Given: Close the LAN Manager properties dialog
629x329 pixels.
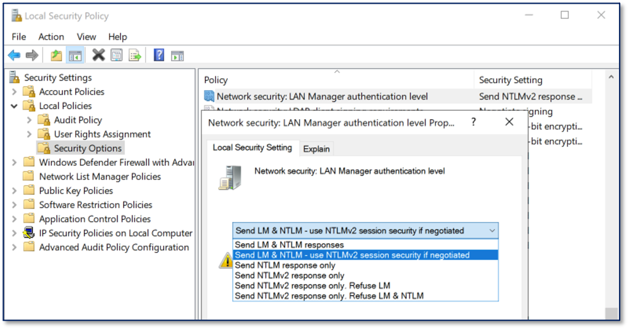Looking at the screenshot, I should 509,122.
